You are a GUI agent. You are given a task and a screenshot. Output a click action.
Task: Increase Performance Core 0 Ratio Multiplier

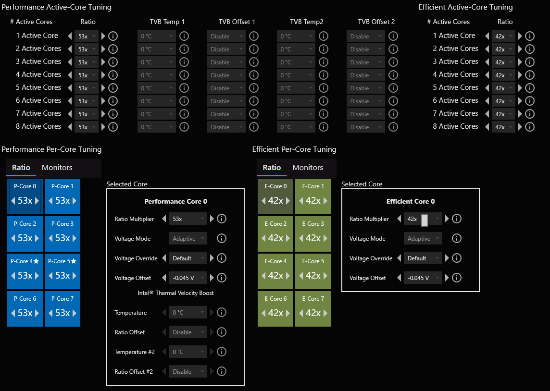(x=212, y=219)
